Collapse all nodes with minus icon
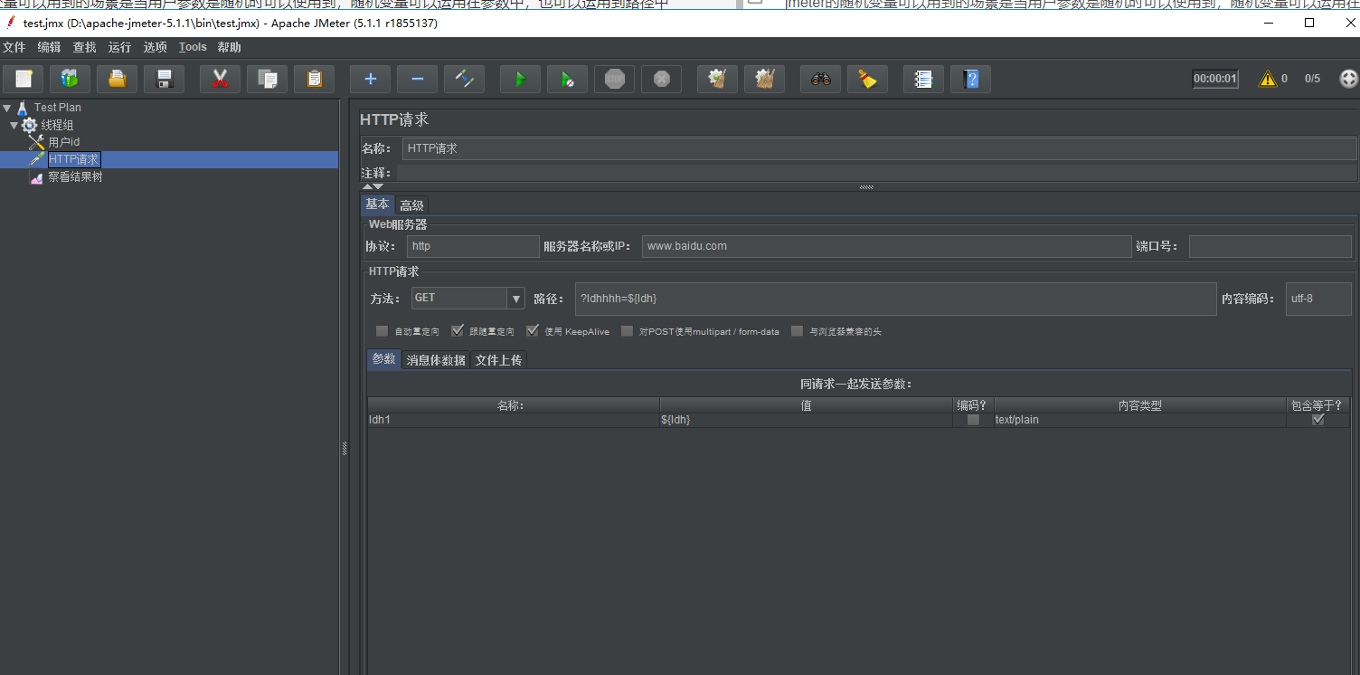This screenshot has width=1360, height=675. [417, 79]
